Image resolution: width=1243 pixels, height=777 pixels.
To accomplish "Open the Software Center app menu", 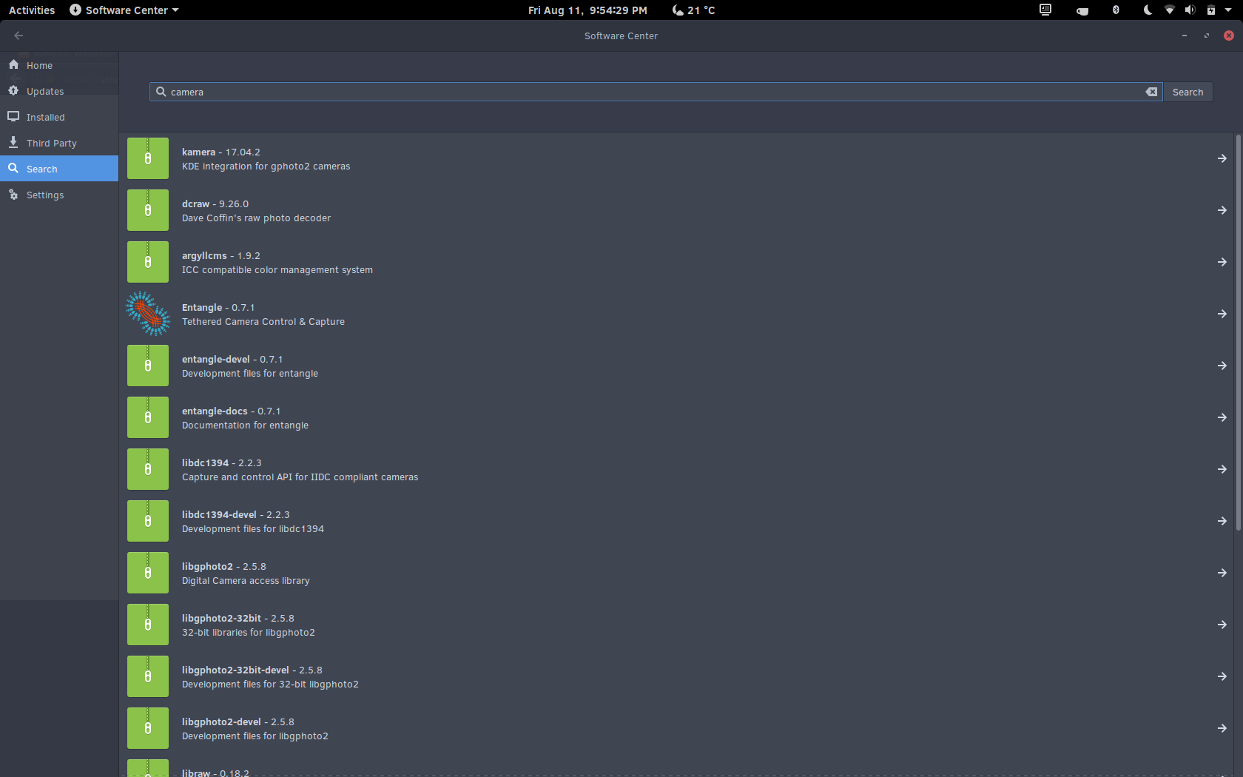I will point(124,10).
